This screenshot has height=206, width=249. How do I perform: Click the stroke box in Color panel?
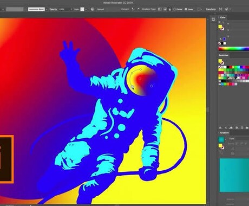222,29
